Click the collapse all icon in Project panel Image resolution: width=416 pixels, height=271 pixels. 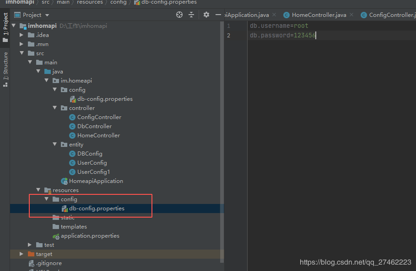click(x=192, y=15)
